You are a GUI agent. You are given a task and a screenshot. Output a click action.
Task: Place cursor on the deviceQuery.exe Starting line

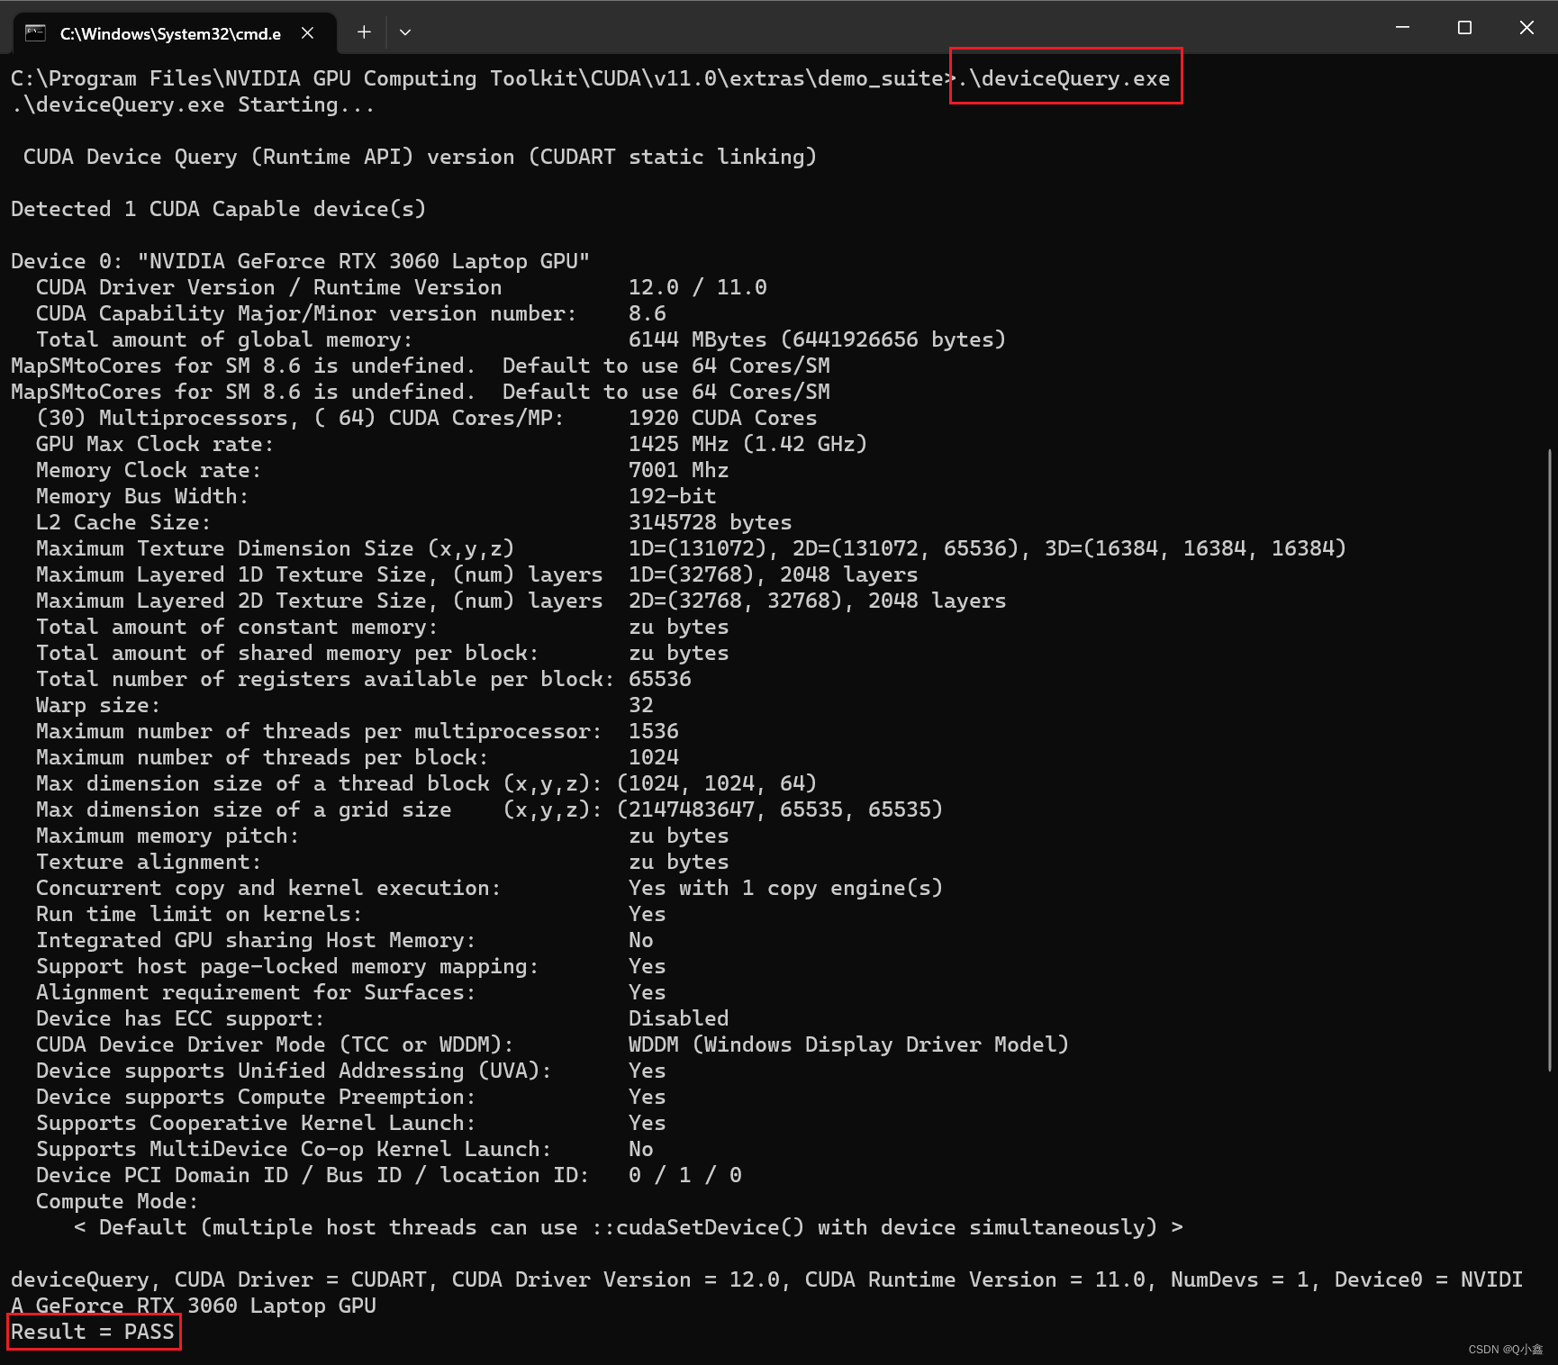[x=194, y=104]
